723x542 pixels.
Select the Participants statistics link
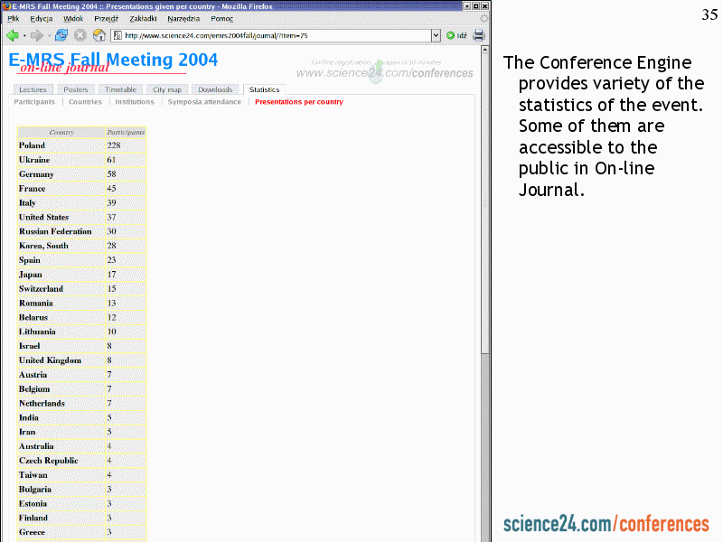(34, 102)
